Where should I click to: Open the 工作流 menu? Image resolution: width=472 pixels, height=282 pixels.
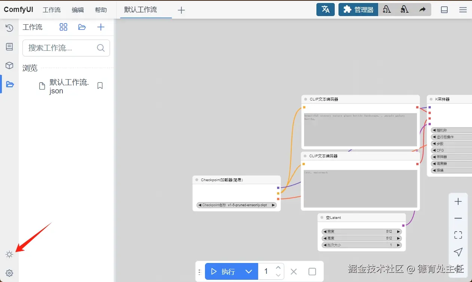click(x=52, y=10)
